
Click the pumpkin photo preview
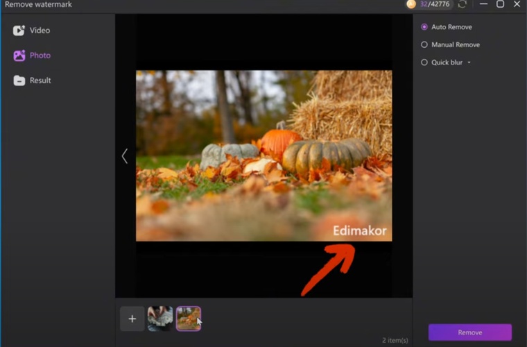point(263,155)
